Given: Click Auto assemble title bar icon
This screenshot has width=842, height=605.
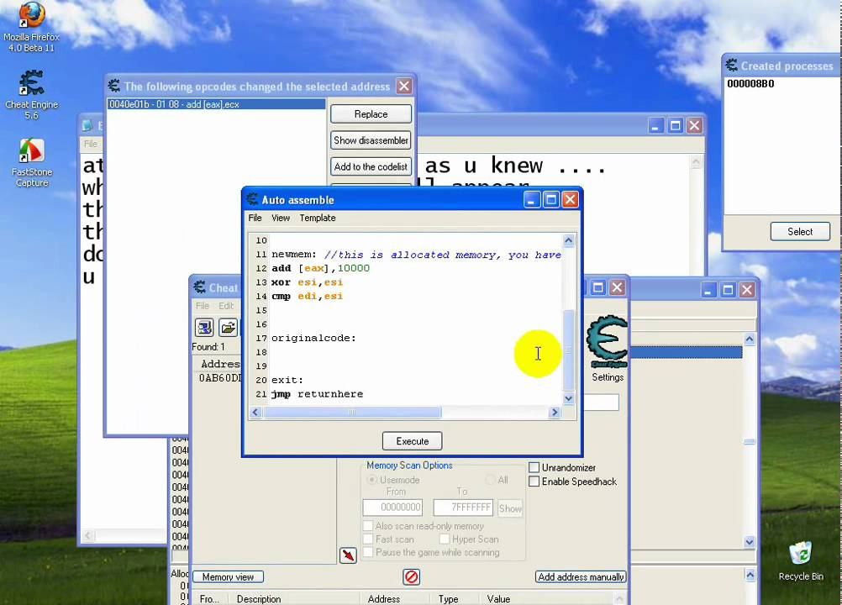Looking at the screenshot, I should point(252,200).
